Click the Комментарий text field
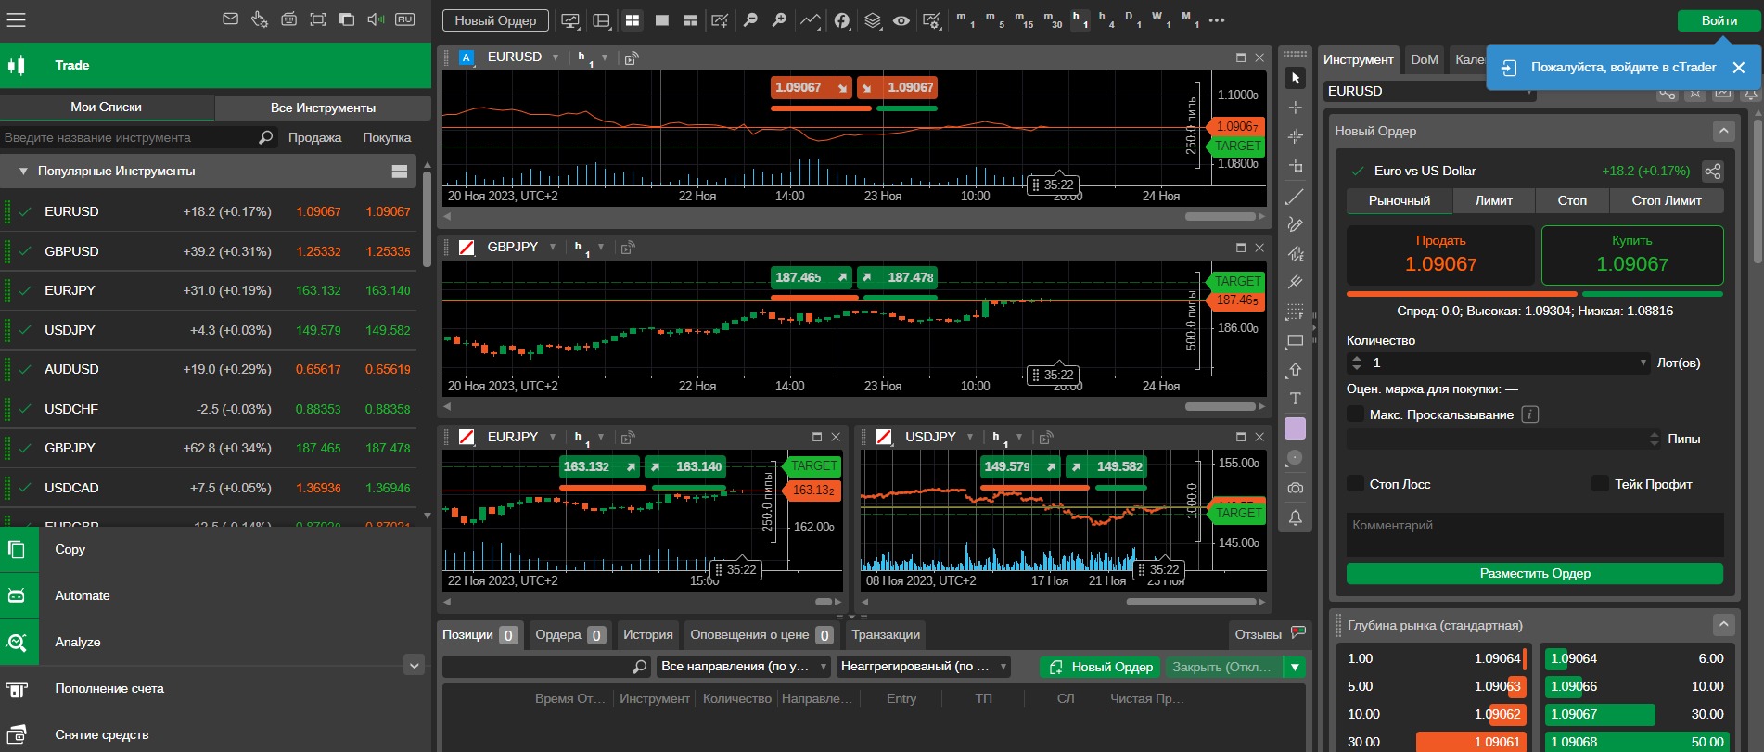Image resolution: width=1764 pixels, height=752 pixels. point(1535,535)
